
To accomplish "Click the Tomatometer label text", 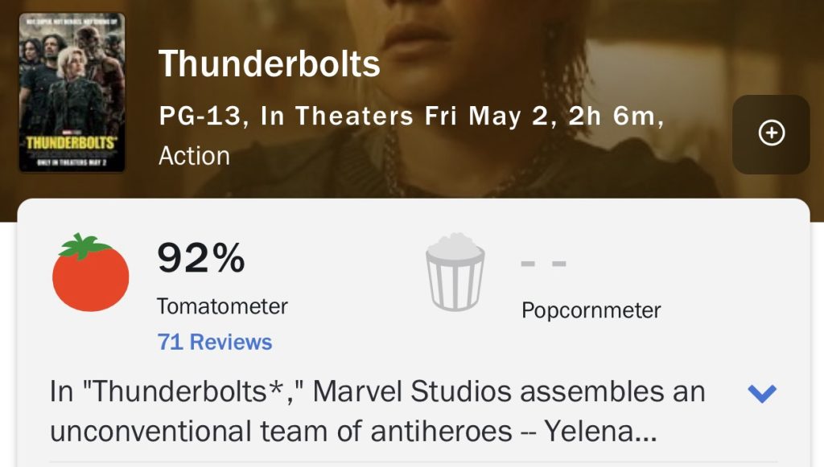I will click(222, 306).
